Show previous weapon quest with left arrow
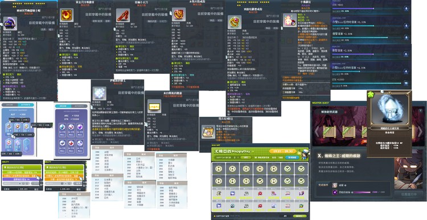Image resolution: width=427 pixels, height=220 pixels. (x=317, y=132)
